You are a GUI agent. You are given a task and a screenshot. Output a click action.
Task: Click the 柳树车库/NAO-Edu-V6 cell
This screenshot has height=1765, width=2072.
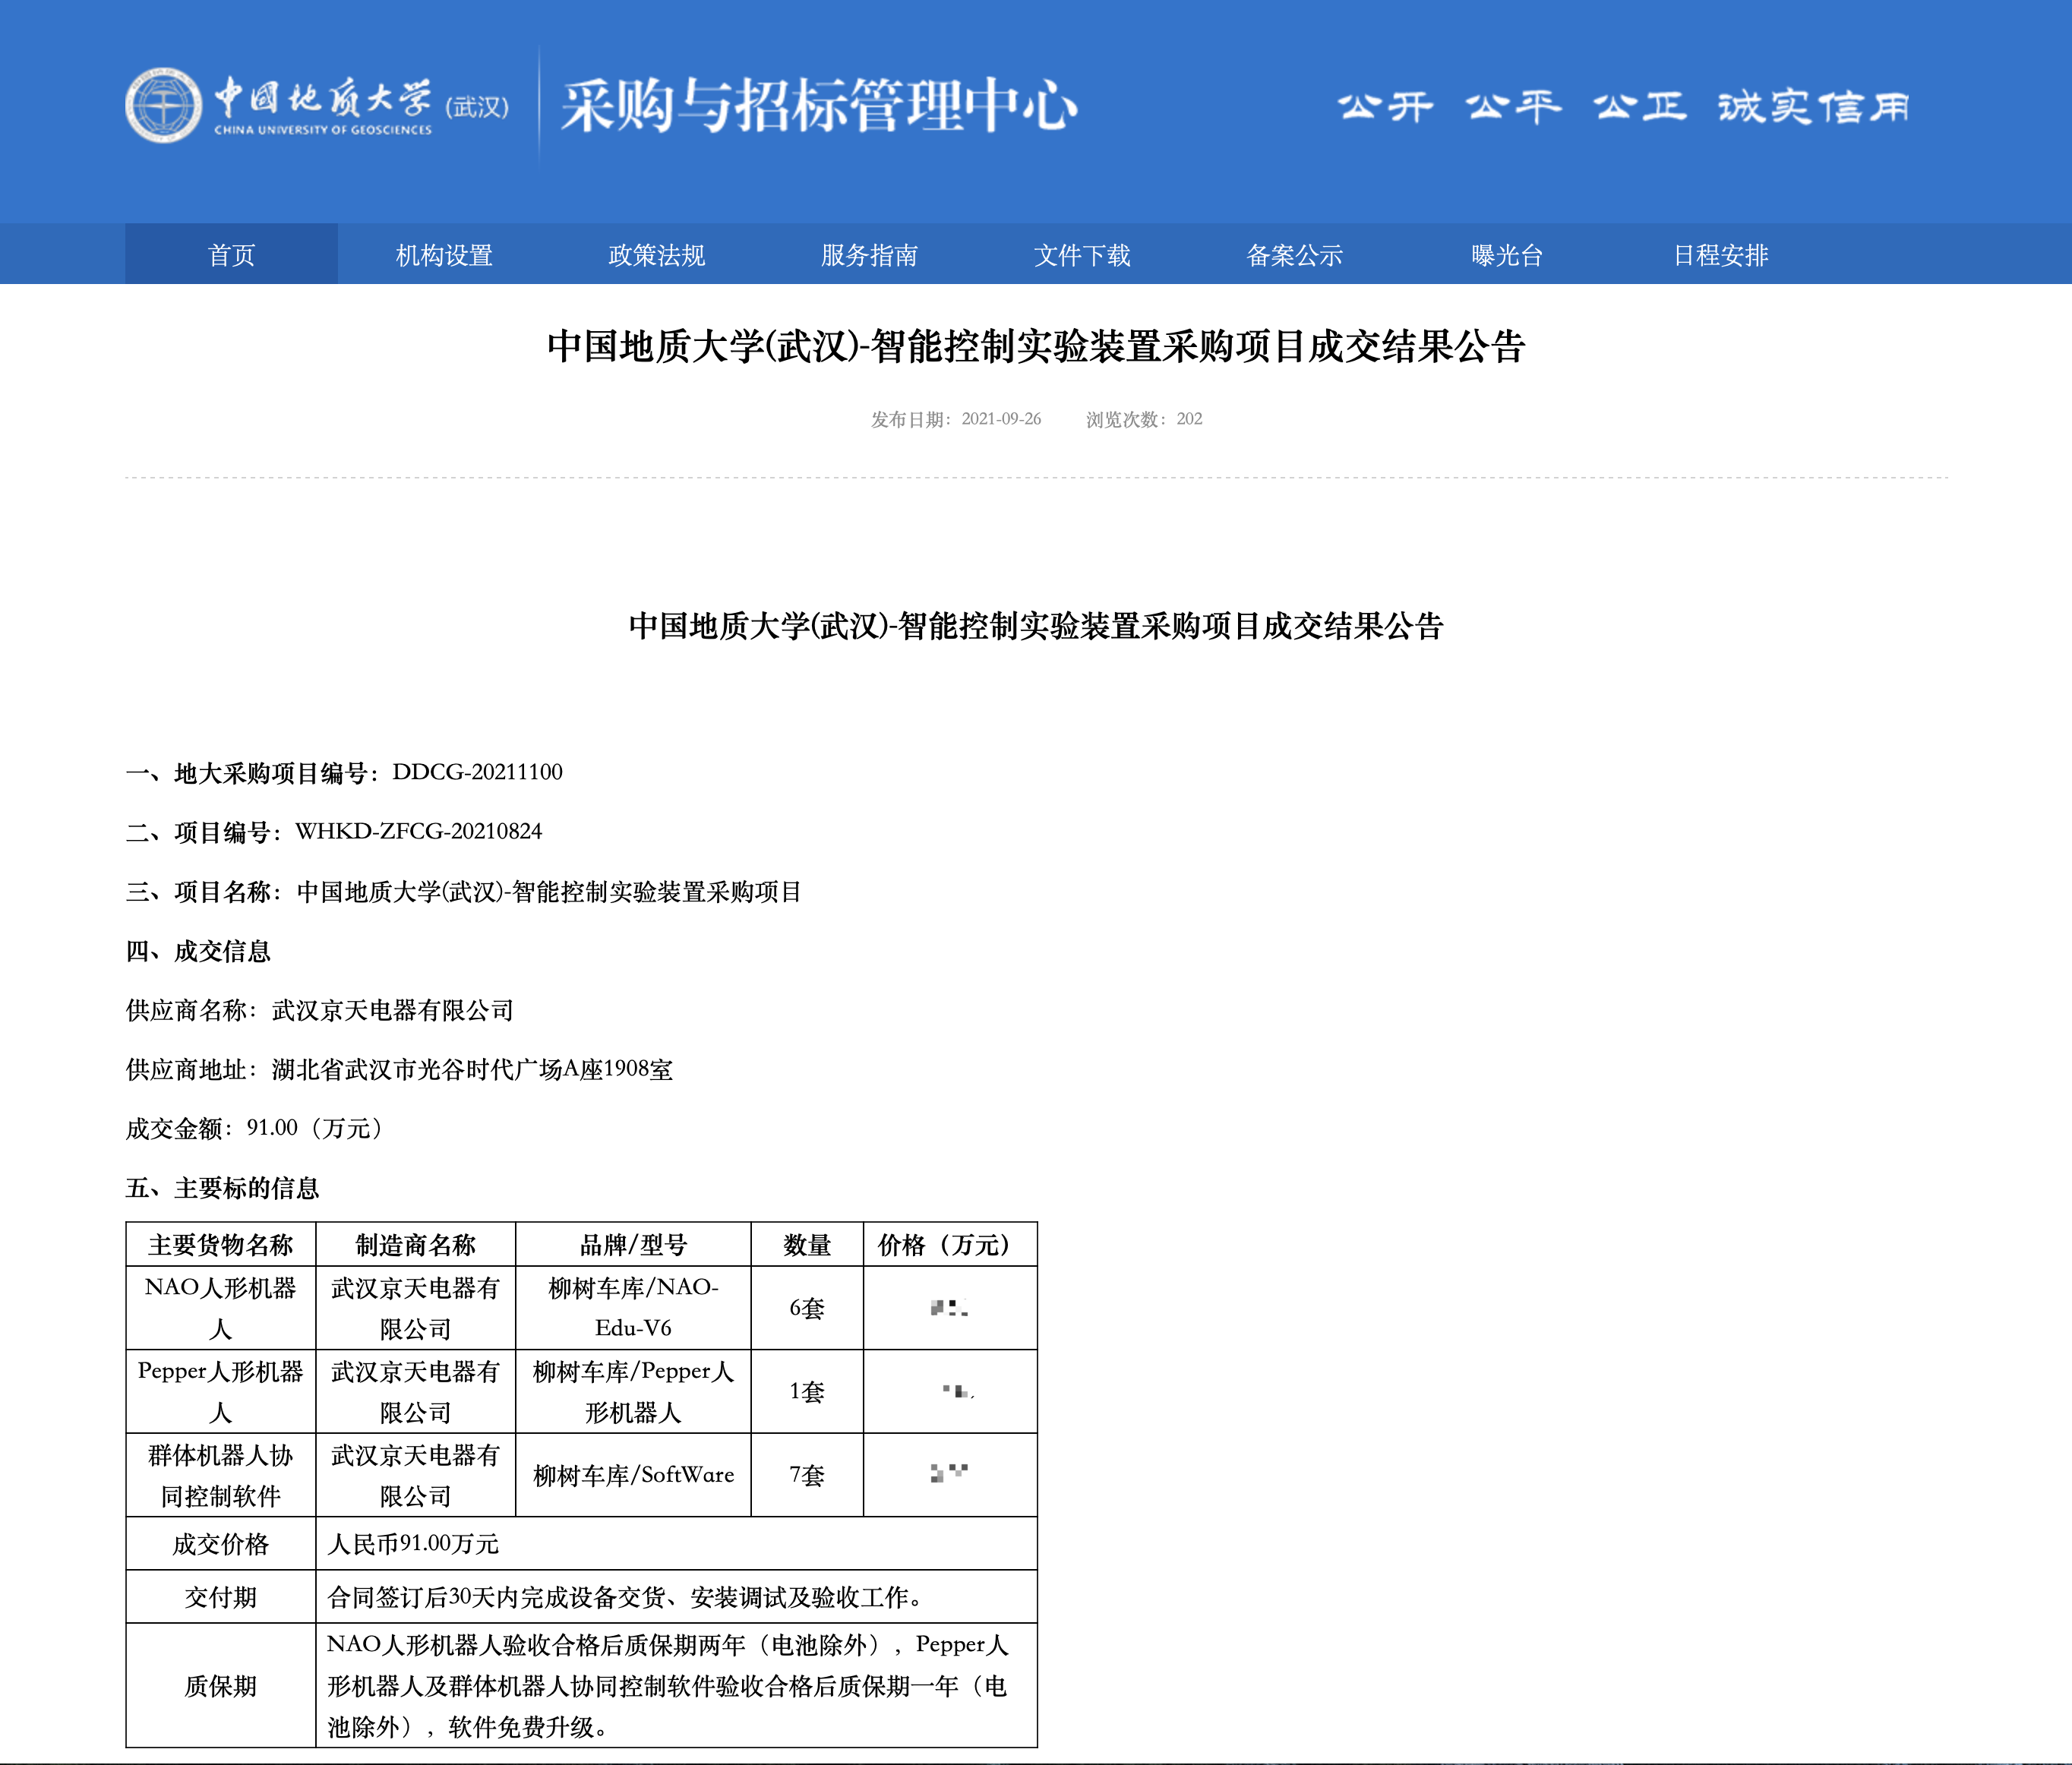634,1308
